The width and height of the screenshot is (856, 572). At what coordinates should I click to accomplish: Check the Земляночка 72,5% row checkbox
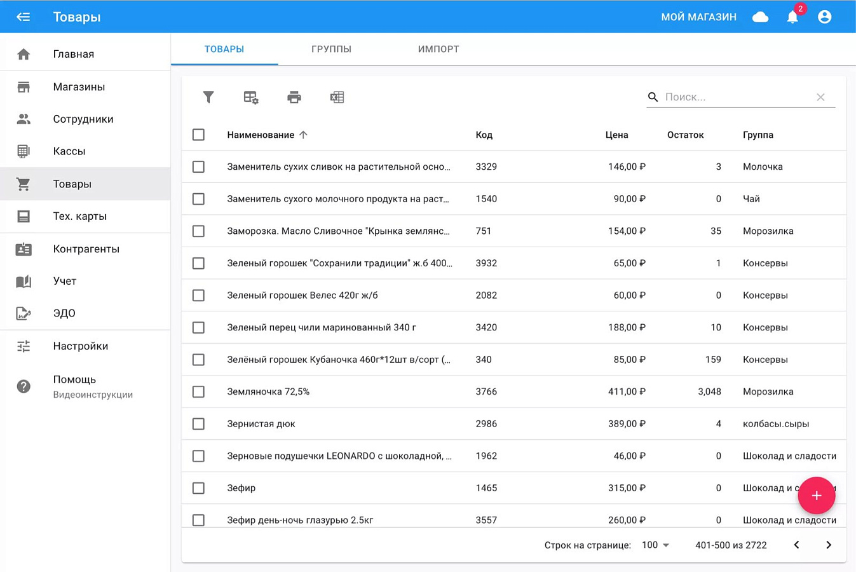[198, 392]
